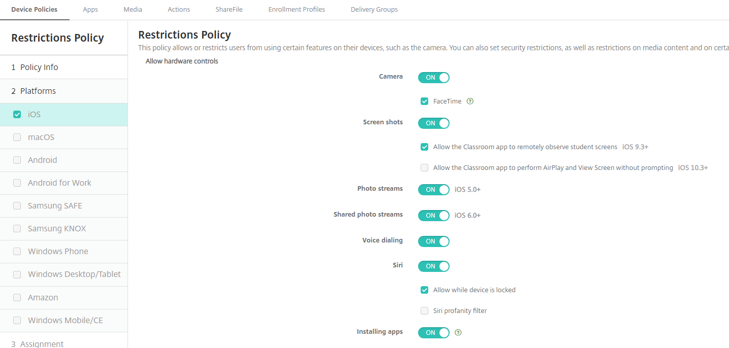Disable Voice dialing toggle

(x=433, y=241)
